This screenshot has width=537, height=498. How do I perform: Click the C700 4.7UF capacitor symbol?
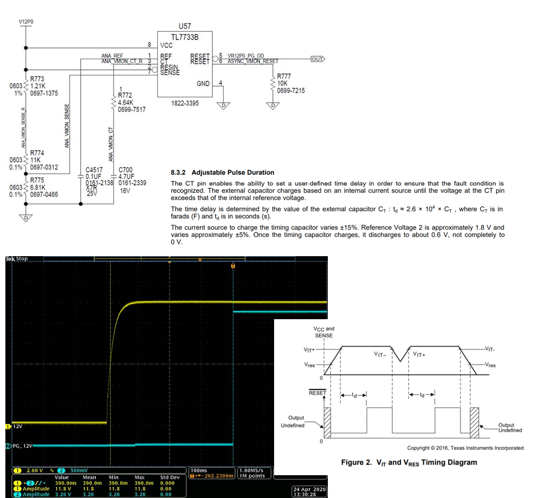(114, 177)
